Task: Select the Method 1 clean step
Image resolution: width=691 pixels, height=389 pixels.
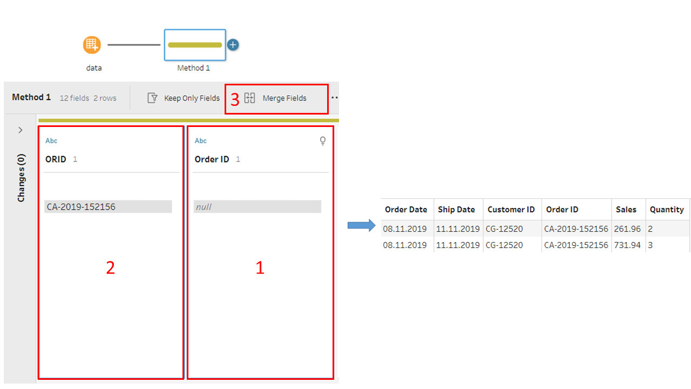Action: point(195,45)
